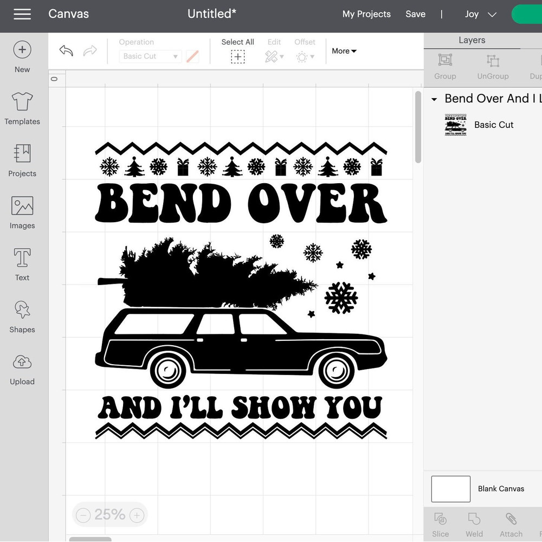
Task: Click the Undo arrow
Action: 66,50
